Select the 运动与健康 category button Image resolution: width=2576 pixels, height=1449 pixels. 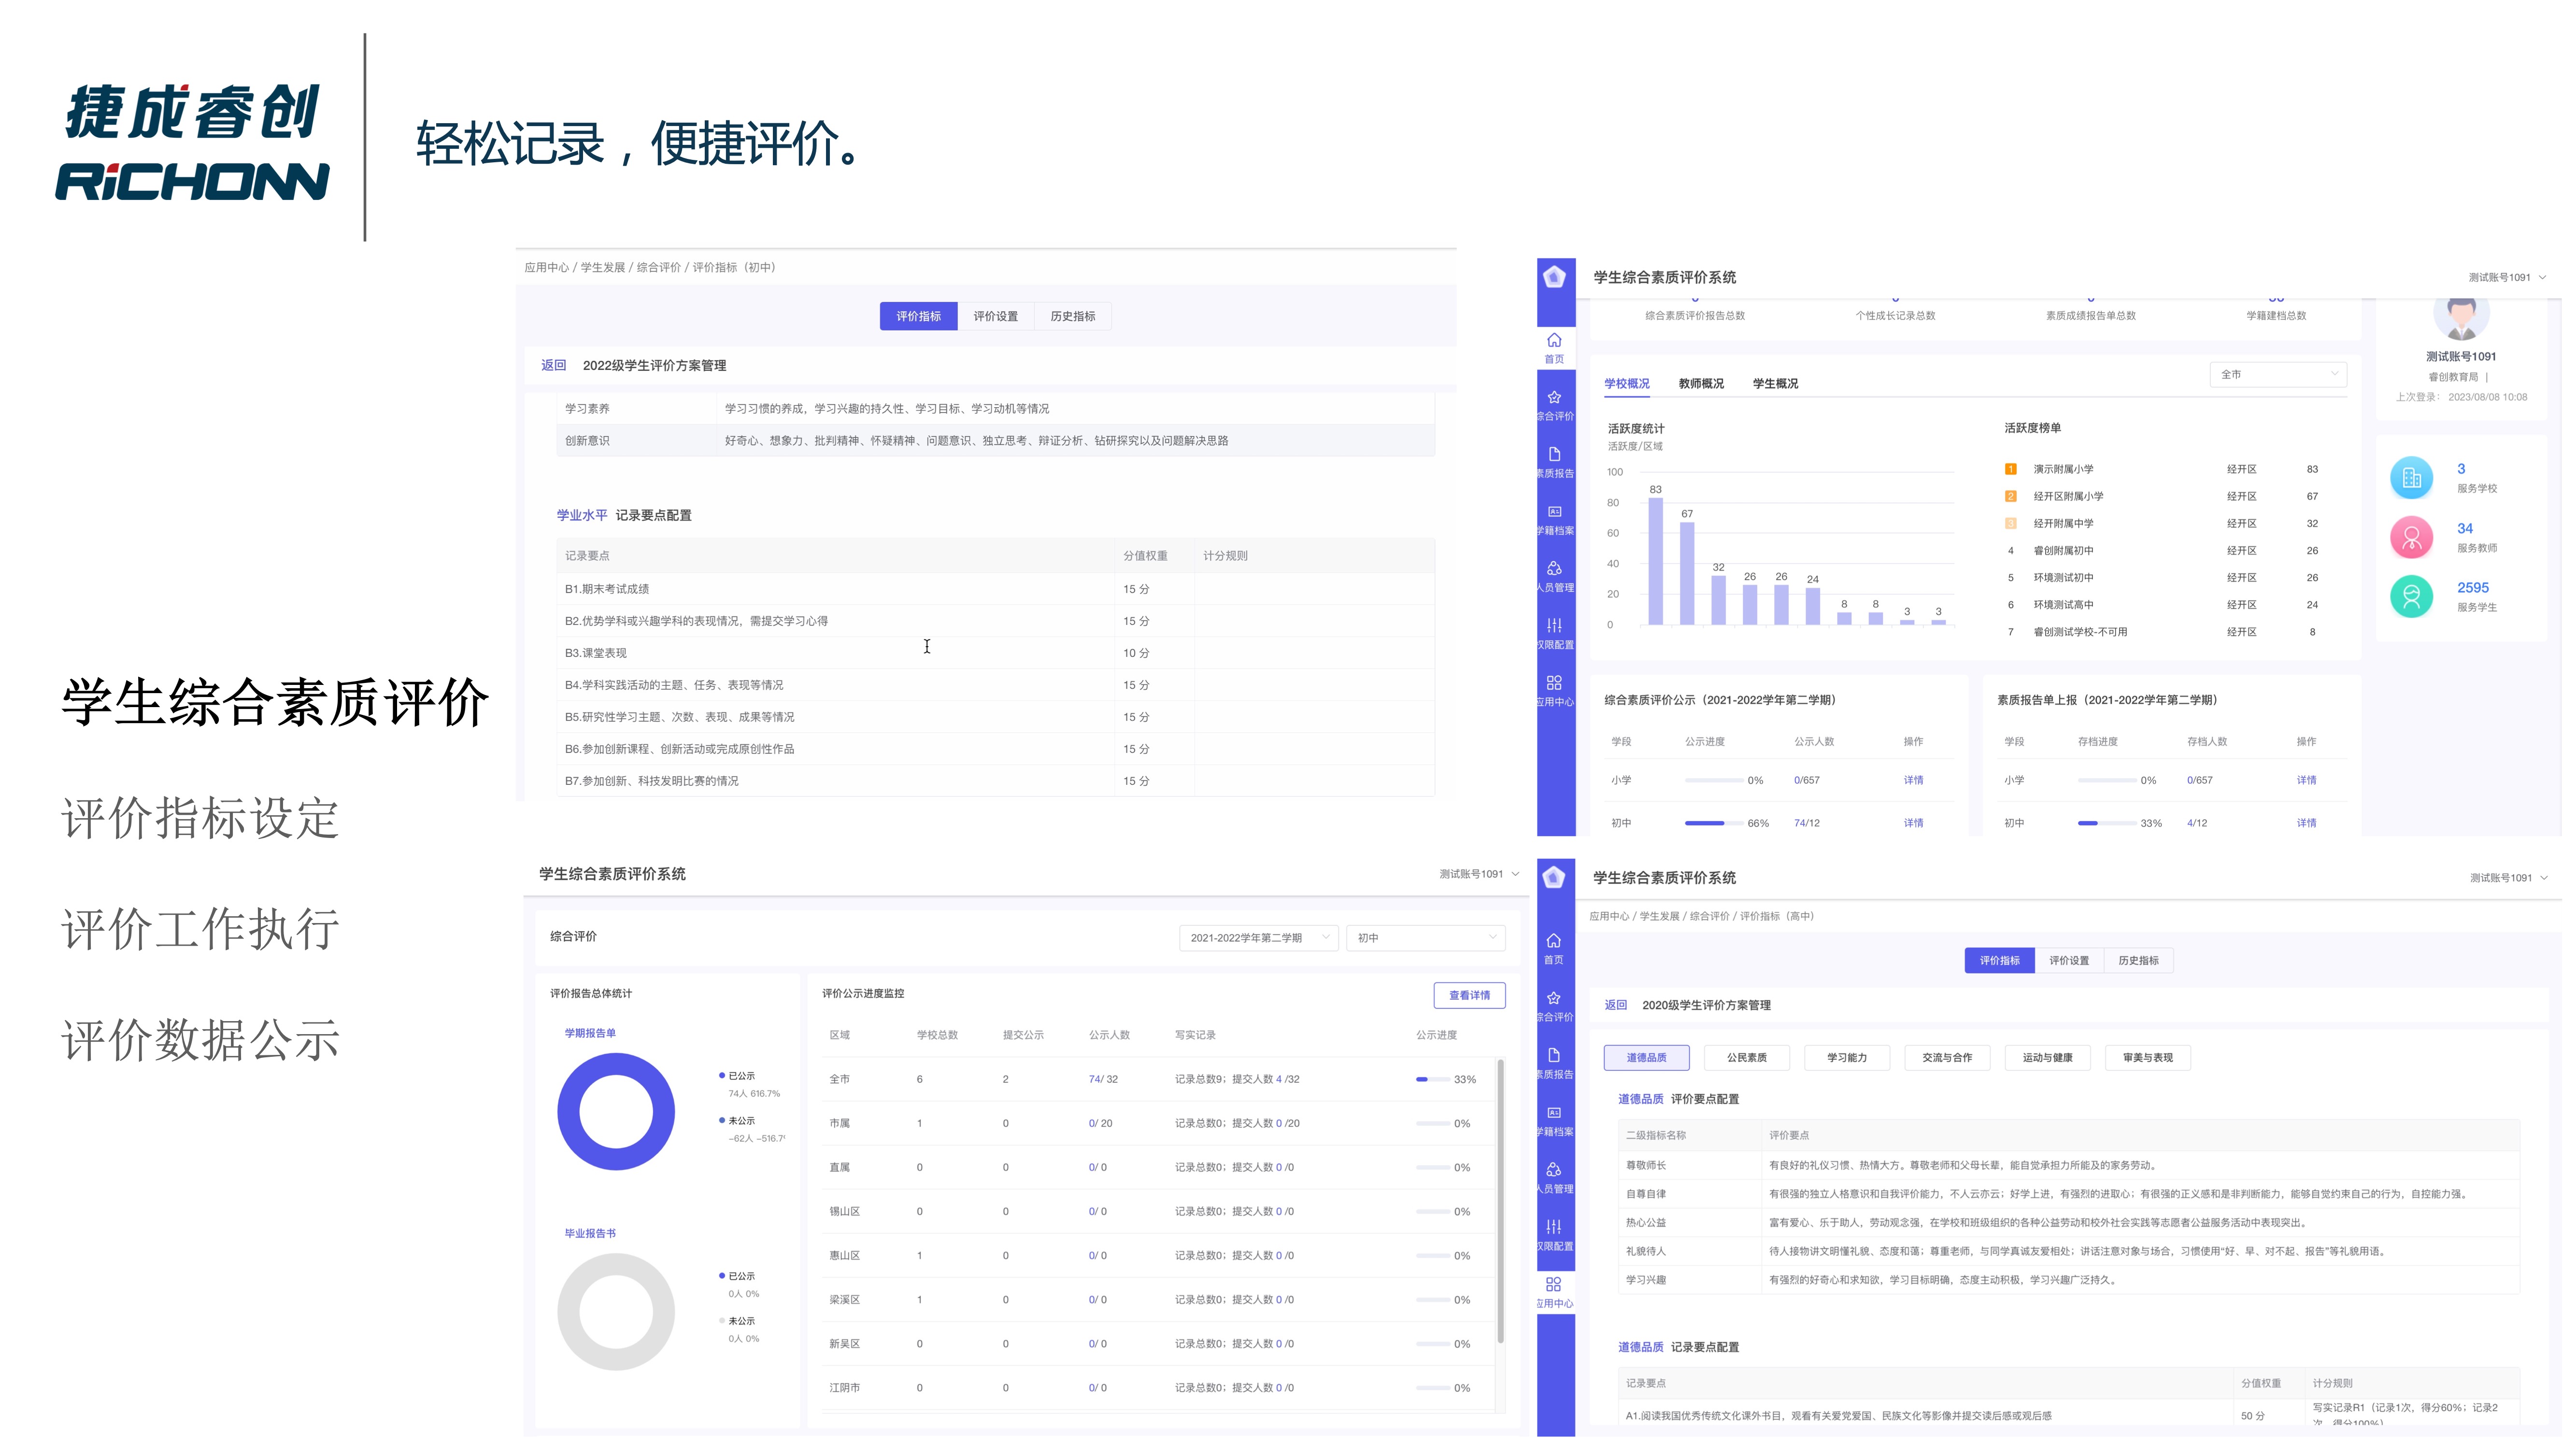(2047, 1058)
